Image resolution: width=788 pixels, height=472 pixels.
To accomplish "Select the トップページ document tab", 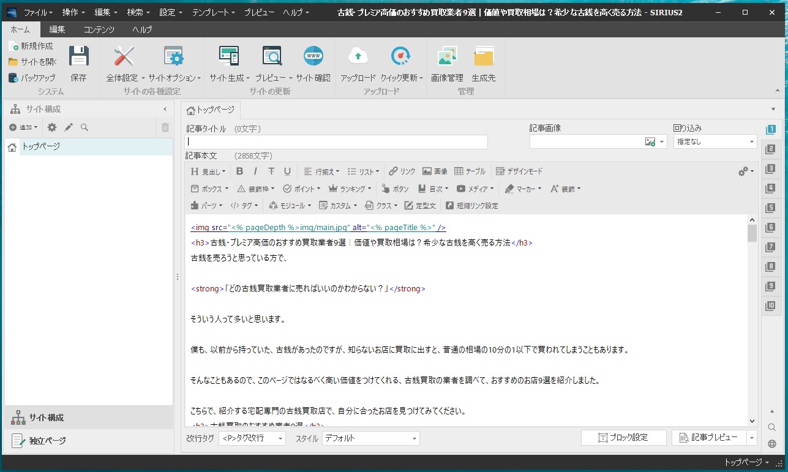I will (x=211, y=110).
